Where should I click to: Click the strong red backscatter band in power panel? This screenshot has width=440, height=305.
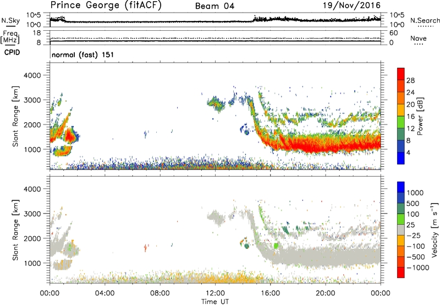326,145
